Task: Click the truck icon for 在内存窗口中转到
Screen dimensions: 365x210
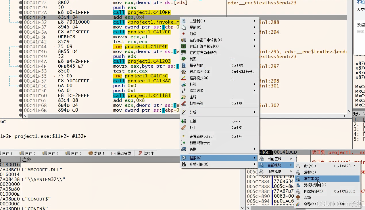Action: 184,40
